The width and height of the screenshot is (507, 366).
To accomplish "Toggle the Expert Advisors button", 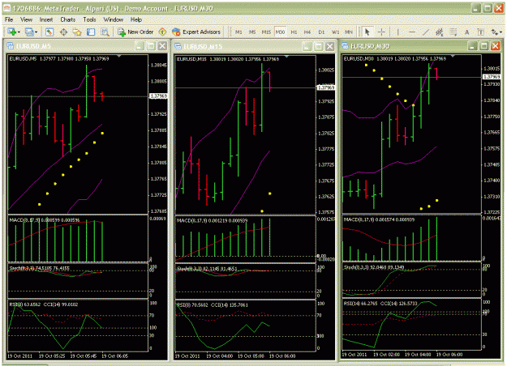I will click(x=196, y=32).
